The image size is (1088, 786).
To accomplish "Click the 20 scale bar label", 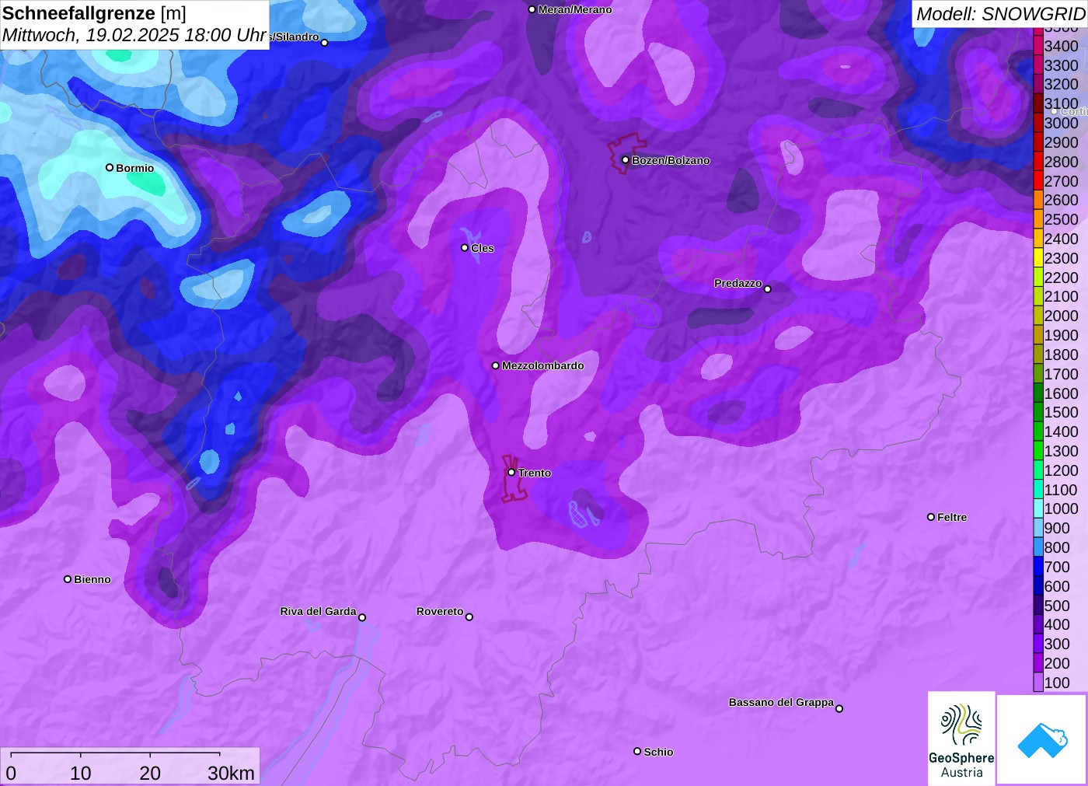I will pyautogui.click(x=150, y=774).
